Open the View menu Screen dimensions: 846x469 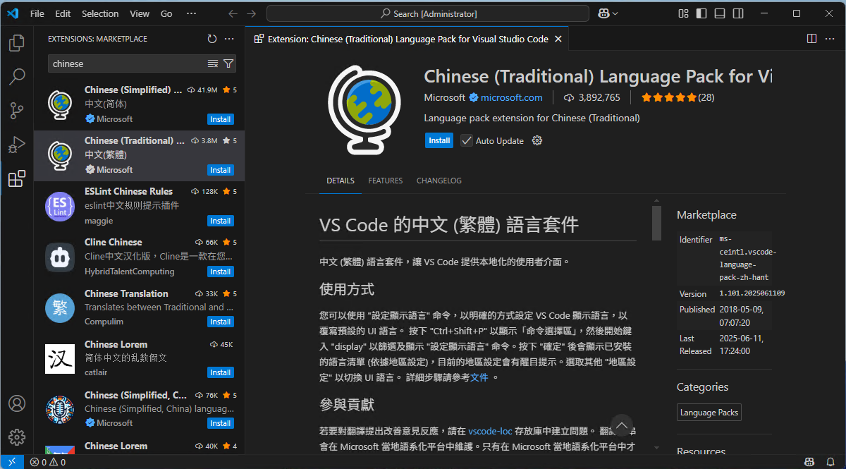point(139,13)
